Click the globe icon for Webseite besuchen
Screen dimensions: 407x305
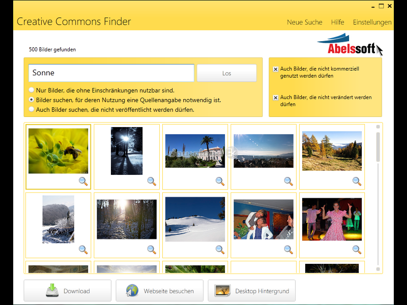[x=132, y=290]
